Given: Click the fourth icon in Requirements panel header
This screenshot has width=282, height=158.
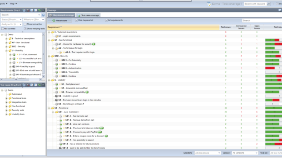Looking at the screenshot, I should click(x=35, y=10).
